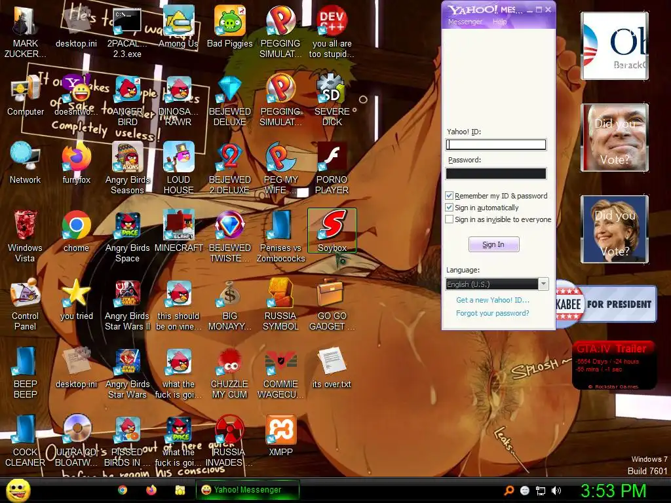Launch Chrome from taskbar quick launch
The image size is (671, 503).
[x=123, y=490]
